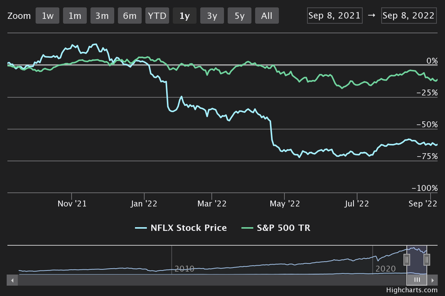Click the end date field Sep 8, 2022
Image resolution: width=445 pixels, height=296 pixels.
pyautogui.click(x=408, y=16)
